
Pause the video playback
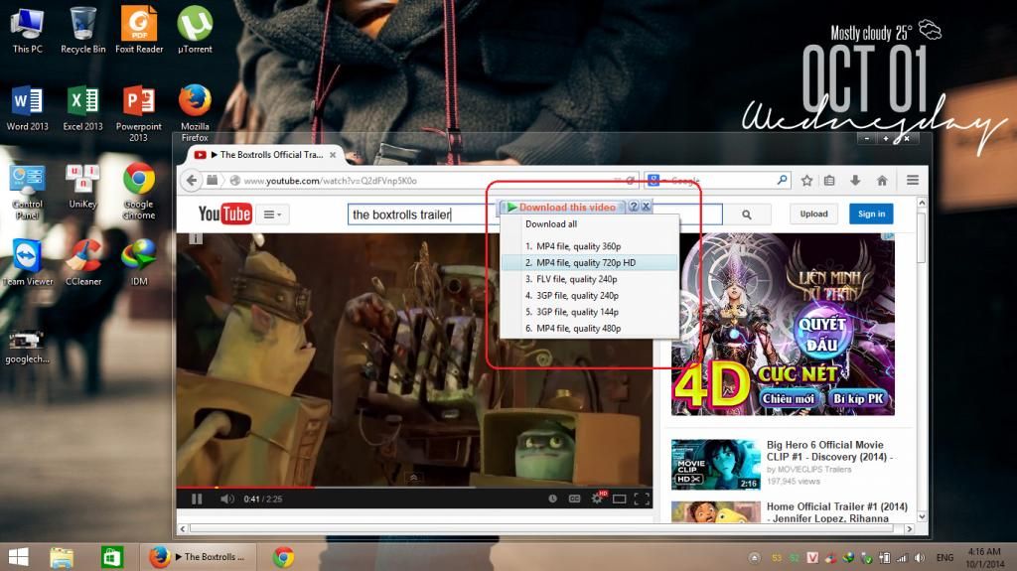pos(197,499)
